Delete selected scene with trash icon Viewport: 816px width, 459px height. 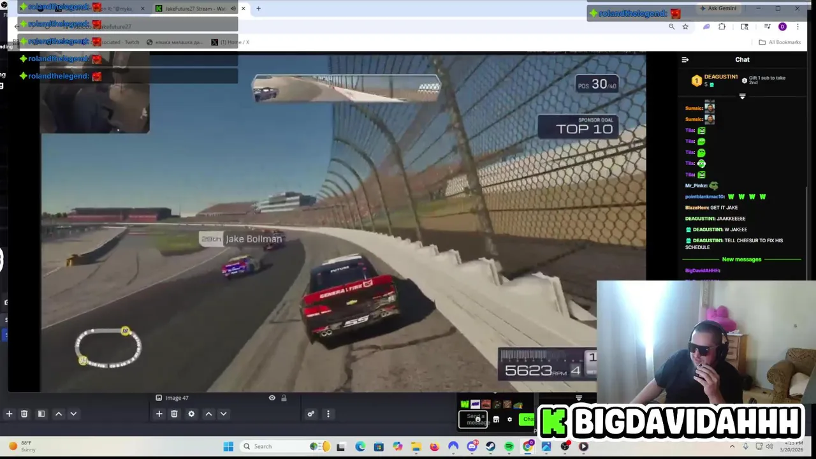coord(24,414)
